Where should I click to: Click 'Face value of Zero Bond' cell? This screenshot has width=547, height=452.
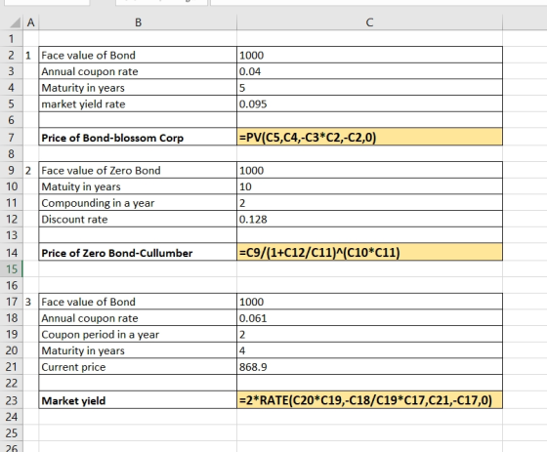point(138,170)
